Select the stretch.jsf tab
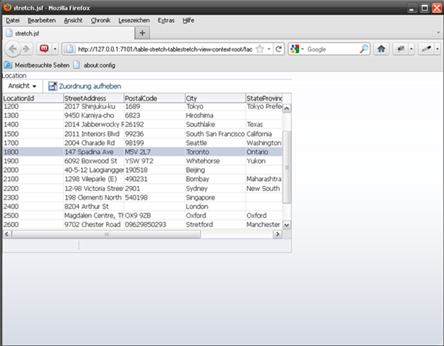 point(69,33)
